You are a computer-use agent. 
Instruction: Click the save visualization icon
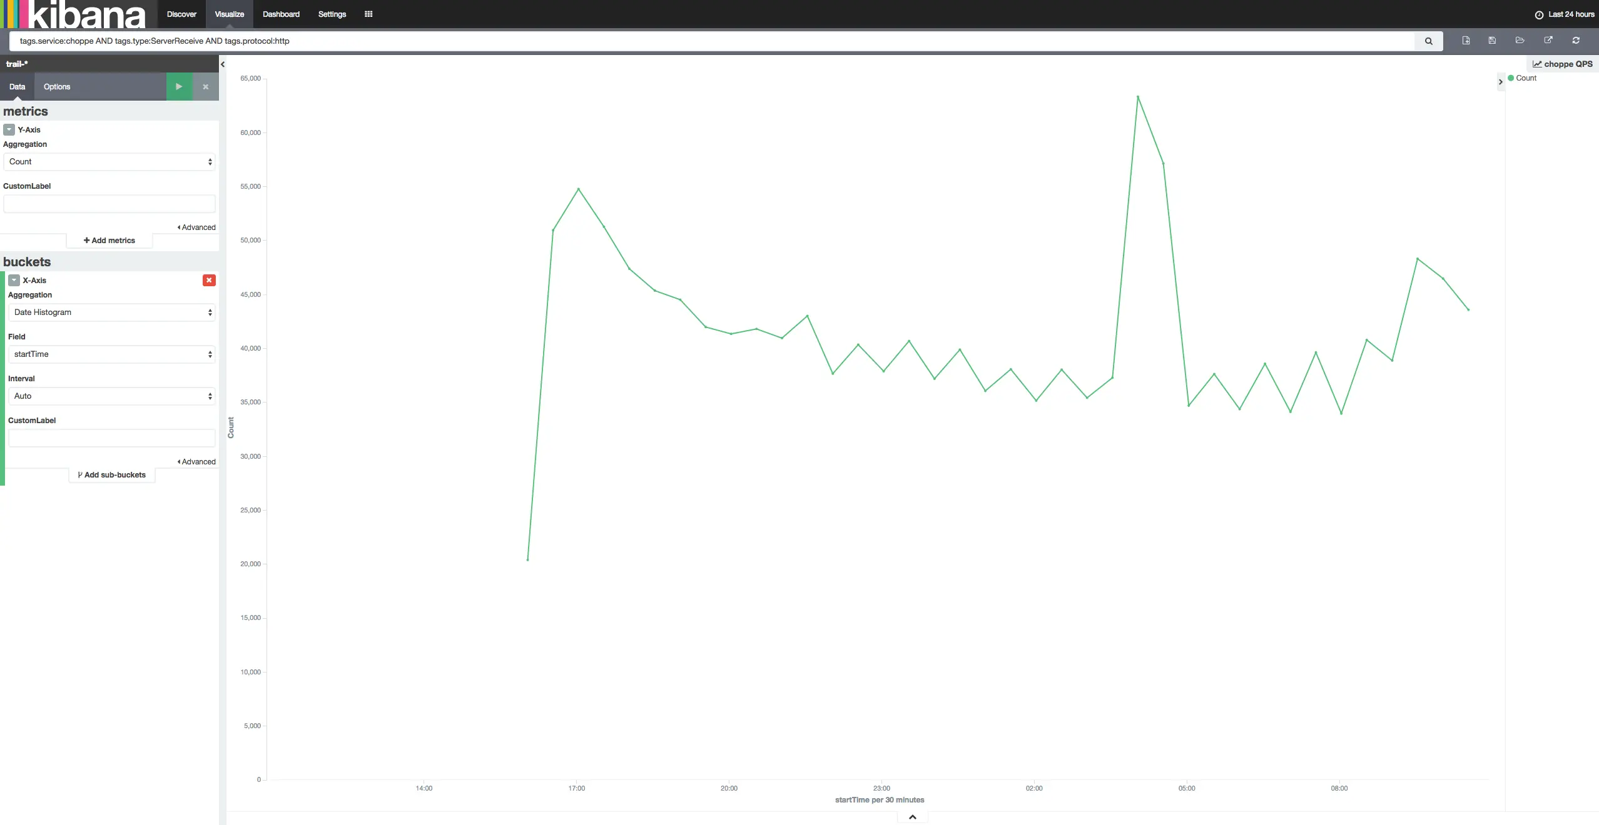[x=1492, y=41]
